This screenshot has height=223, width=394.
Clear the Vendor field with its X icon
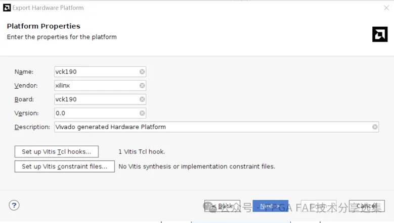142,85
